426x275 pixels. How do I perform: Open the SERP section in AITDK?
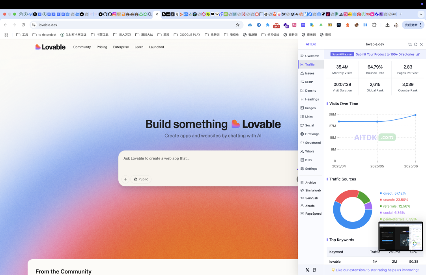tap(306, 82)
